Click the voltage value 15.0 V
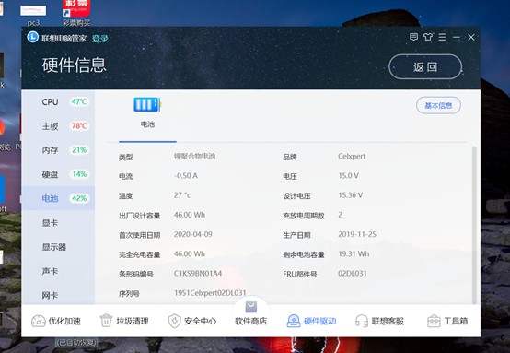The image size is (510, 353). tap(348, 175)
